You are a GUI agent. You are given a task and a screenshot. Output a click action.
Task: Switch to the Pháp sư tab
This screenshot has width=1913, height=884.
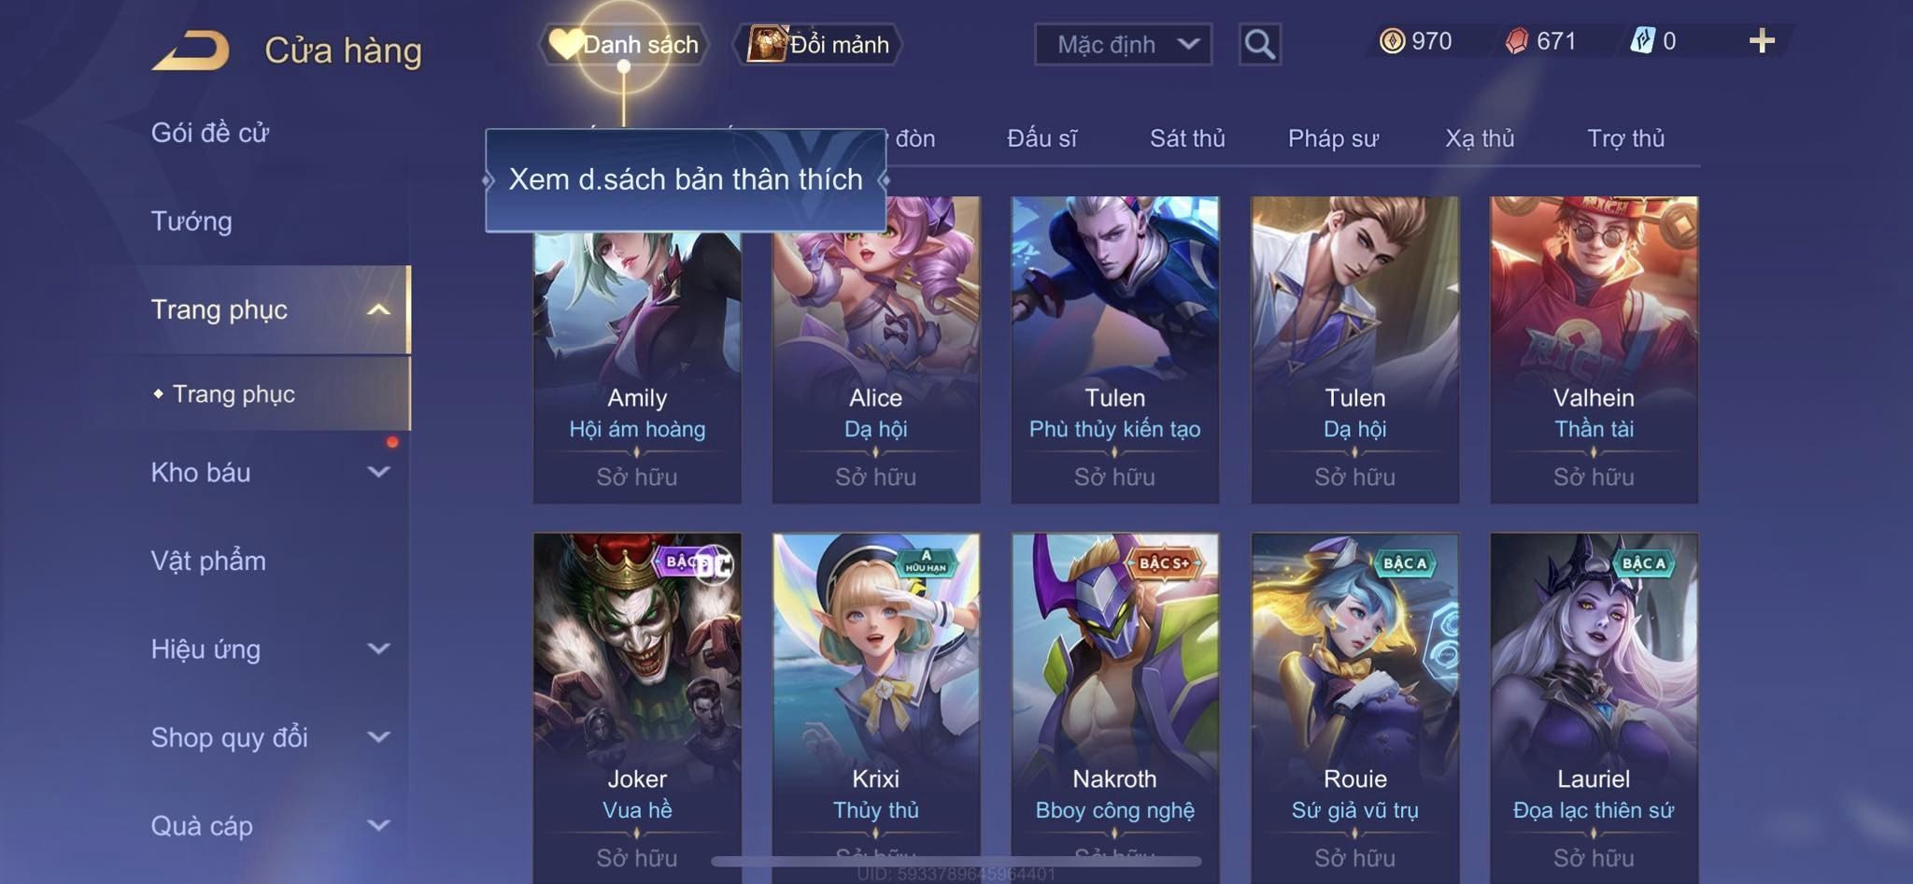point(1333,138)
